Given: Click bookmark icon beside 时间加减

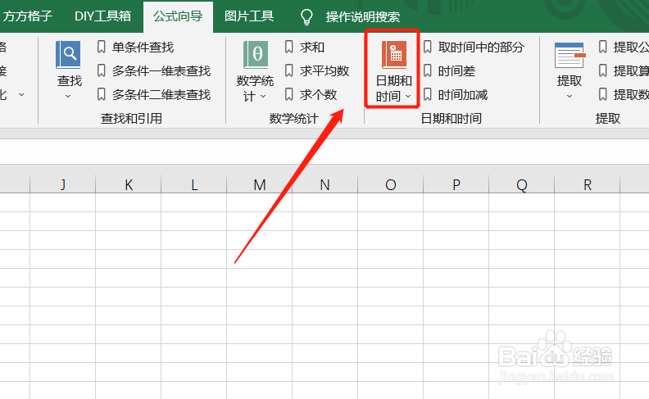Looking at the screenshot, I should click(428, 94).
